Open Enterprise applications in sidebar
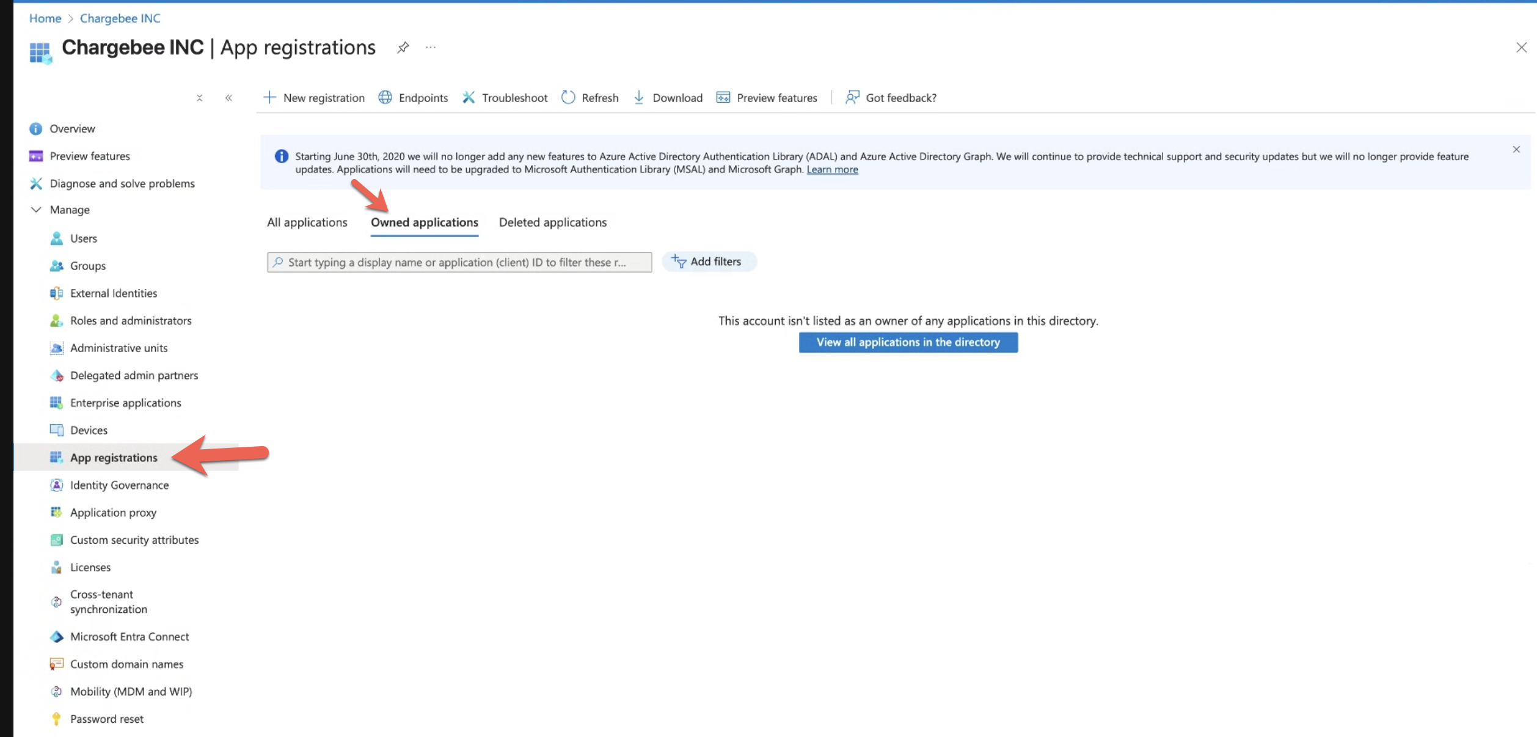This screenshot has width=1537, height=737. (x=125, y=403)
